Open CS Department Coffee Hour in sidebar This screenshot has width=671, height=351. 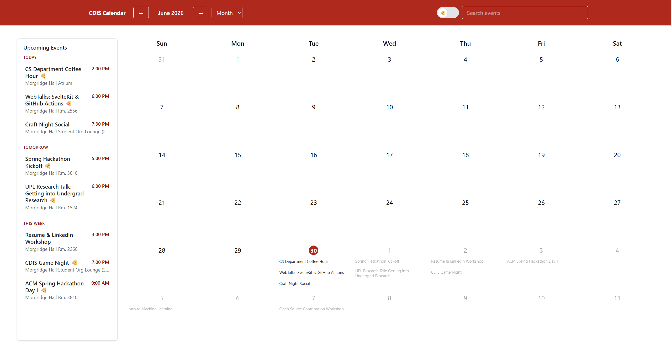click(x=67, y=76)
